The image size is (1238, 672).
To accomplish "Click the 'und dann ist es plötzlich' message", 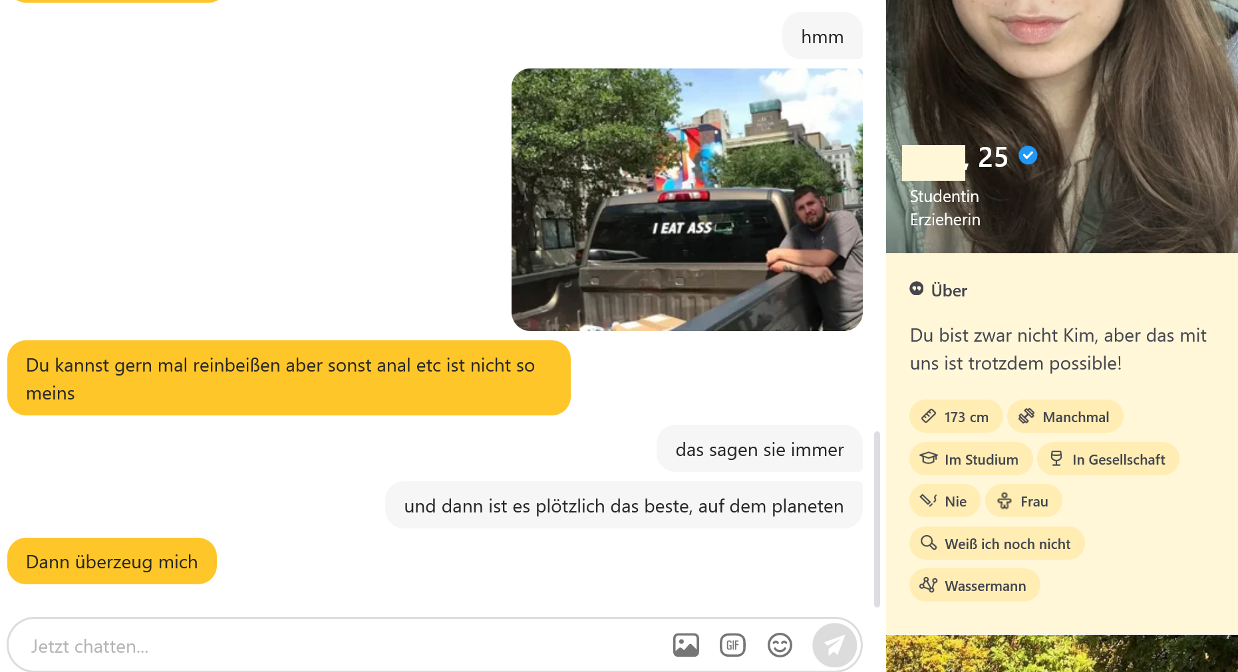I will [x=624, y=506].
